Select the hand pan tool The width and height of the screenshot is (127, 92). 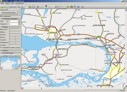[x=26, y=7]
